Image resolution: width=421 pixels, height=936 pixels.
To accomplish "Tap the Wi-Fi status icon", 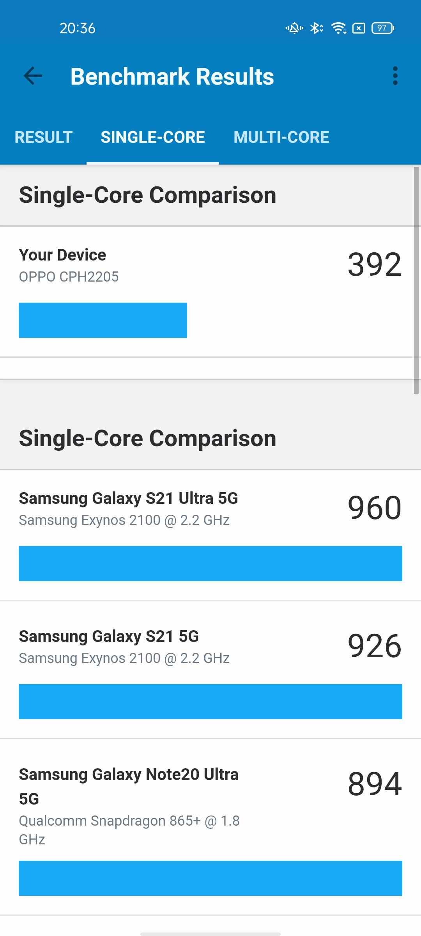I will (338, 28).
